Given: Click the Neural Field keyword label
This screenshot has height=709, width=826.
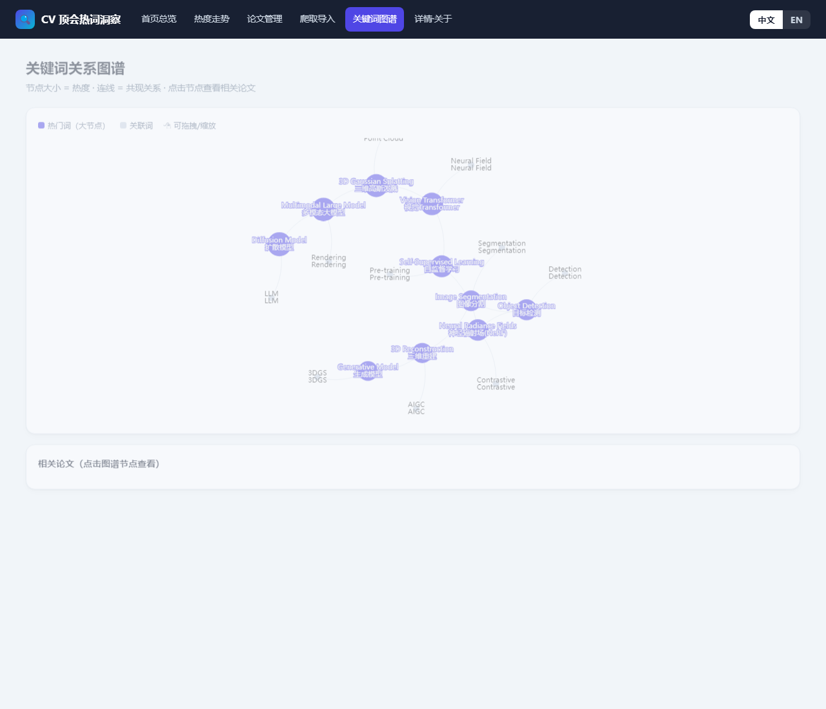Looking at the screenshot, I should click(471, 164).
